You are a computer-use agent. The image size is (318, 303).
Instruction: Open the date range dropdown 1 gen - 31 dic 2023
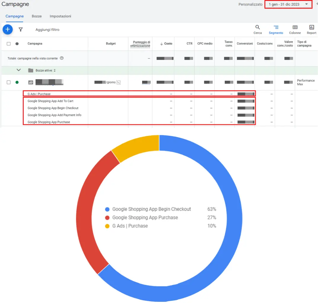pyautogui.click(x=288, y=4)
